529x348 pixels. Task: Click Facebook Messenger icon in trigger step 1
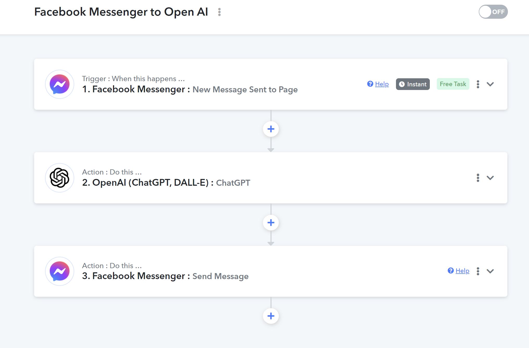pyautogui.click(x=60, y=84)
